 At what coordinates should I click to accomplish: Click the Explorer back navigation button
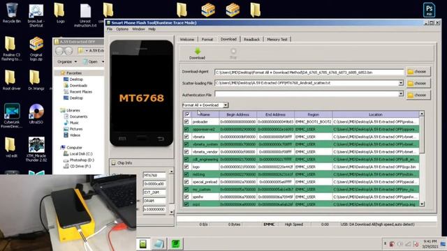[59, 51]
